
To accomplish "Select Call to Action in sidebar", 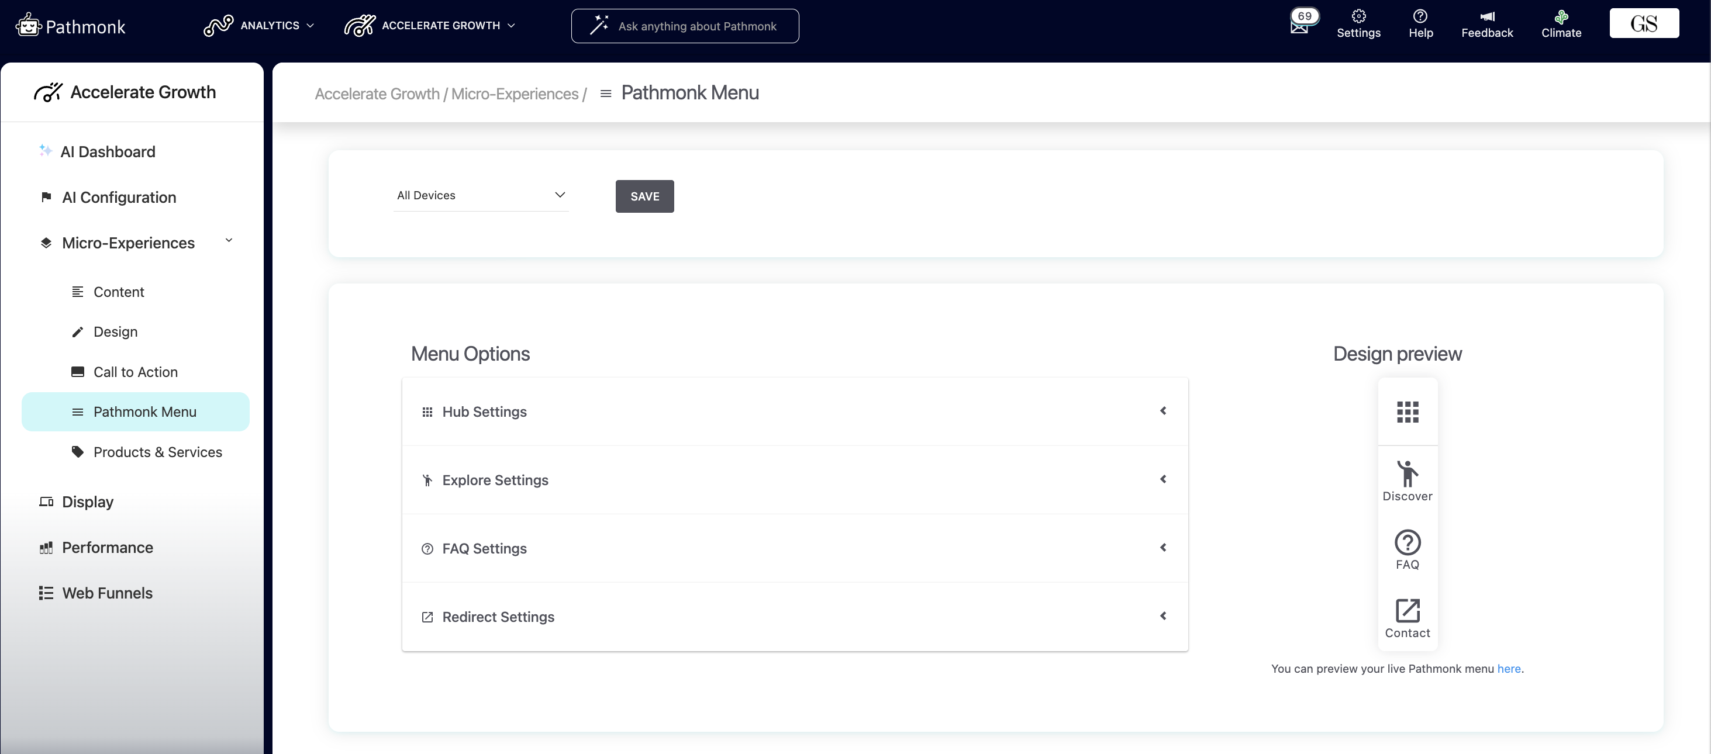I will pos(136,372).
